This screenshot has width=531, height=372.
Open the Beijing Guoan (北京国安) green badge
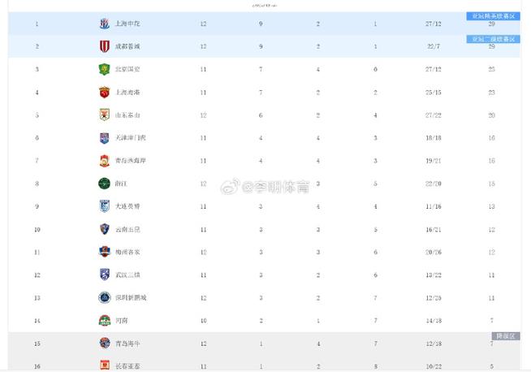point(104,69)
